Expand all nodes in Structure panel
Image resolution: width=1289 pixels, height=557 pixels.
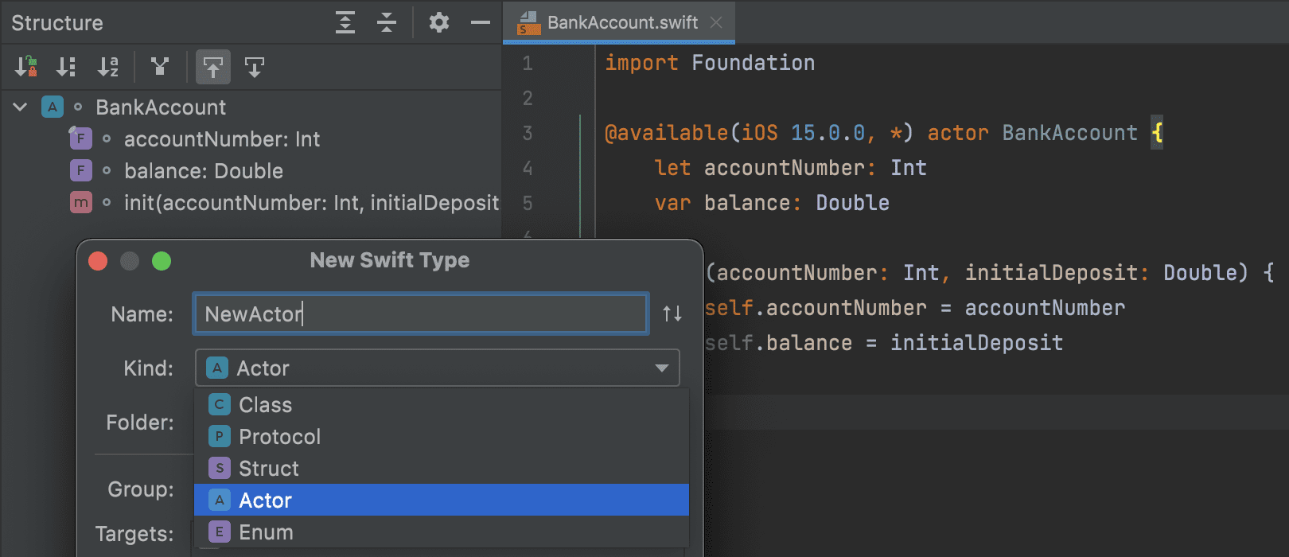tap(345, 22)
